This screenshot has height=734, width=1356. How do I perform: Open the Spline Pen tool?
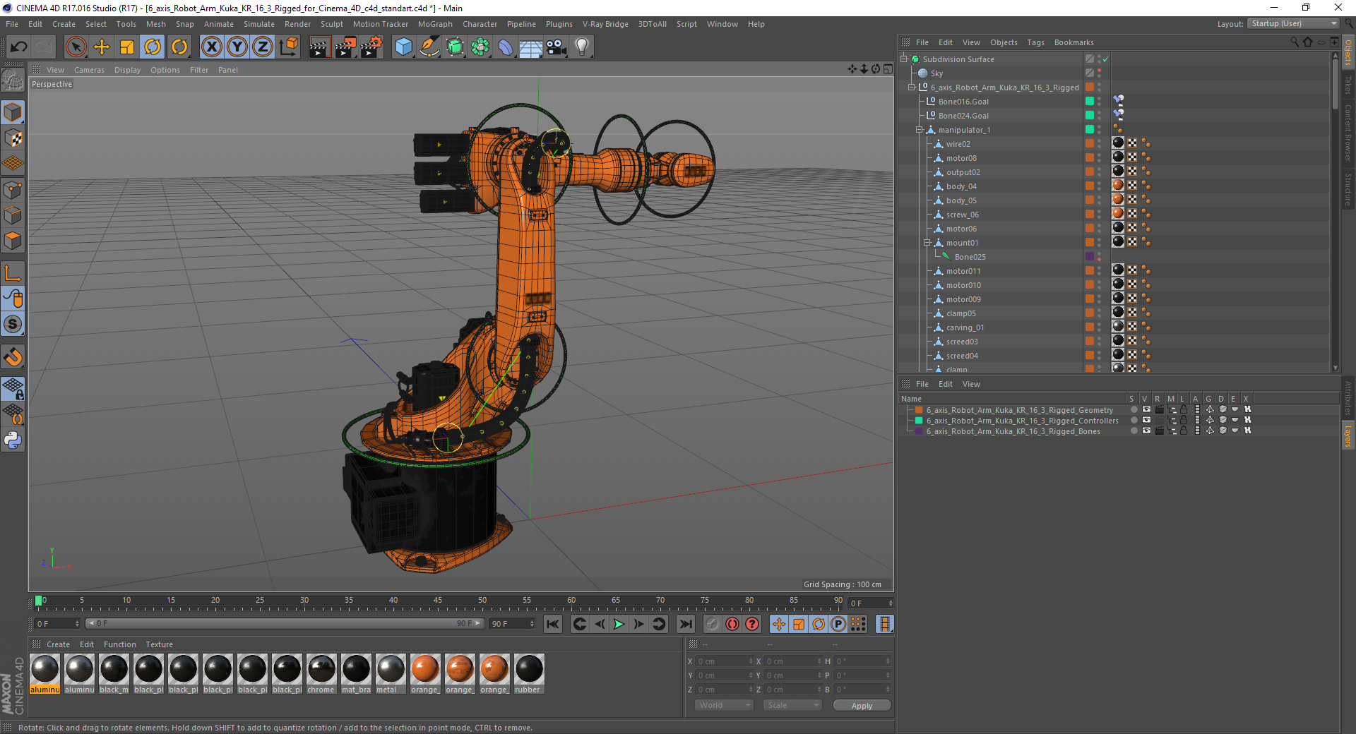click(x=429, y=47)
